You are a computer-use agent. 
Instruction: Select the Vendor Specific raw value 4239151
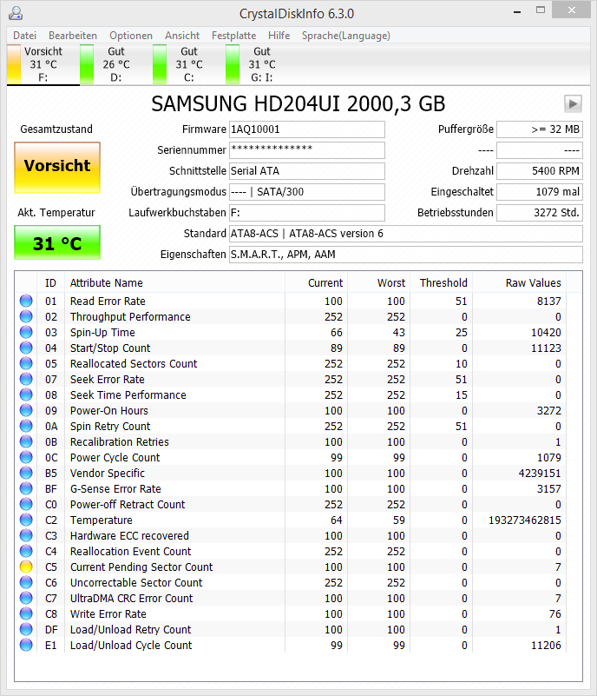point(540,474)
